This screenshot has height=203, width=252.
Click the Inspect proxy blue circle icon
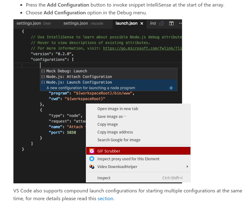(92, 159)
